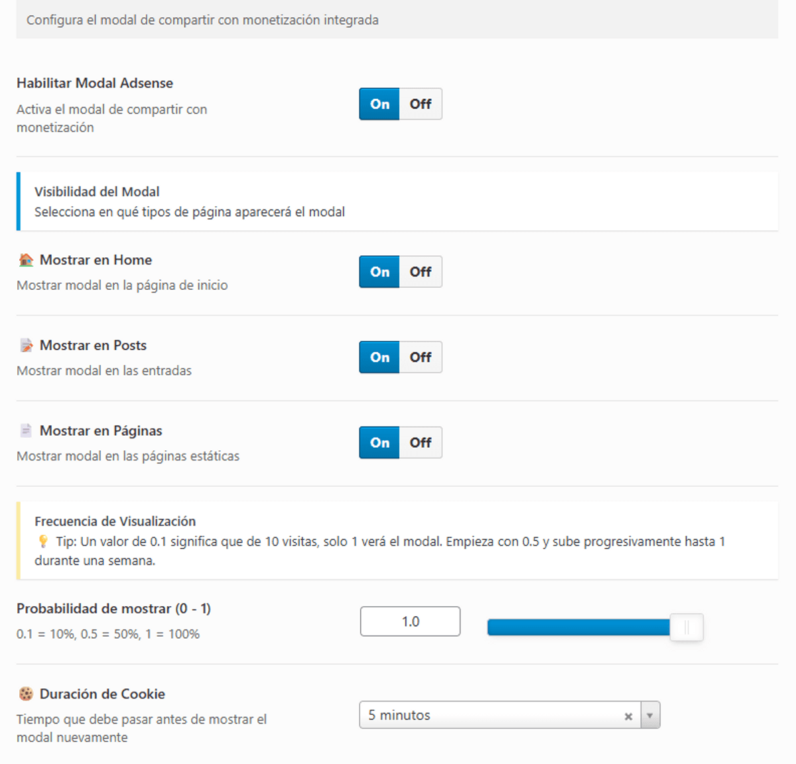The height and width of the screenshot is (764, 796).
Task: Click the On button for Mostrar en Posts
Action: (x=379, y=357)
